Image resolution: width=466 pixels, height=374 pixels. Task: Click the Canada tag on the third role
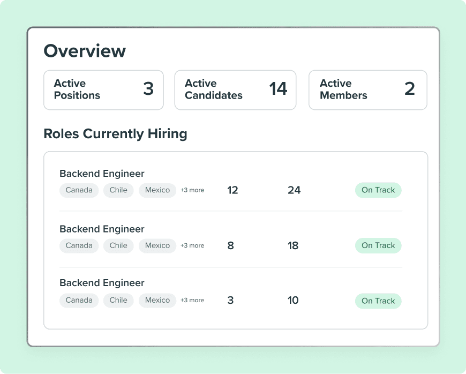(x=79, y=300)
